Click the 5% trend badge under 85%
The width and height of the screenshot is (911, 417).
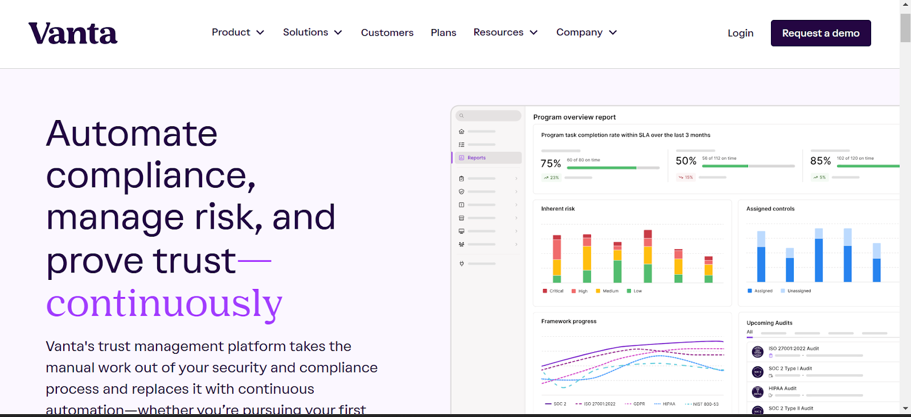[819, 177]
